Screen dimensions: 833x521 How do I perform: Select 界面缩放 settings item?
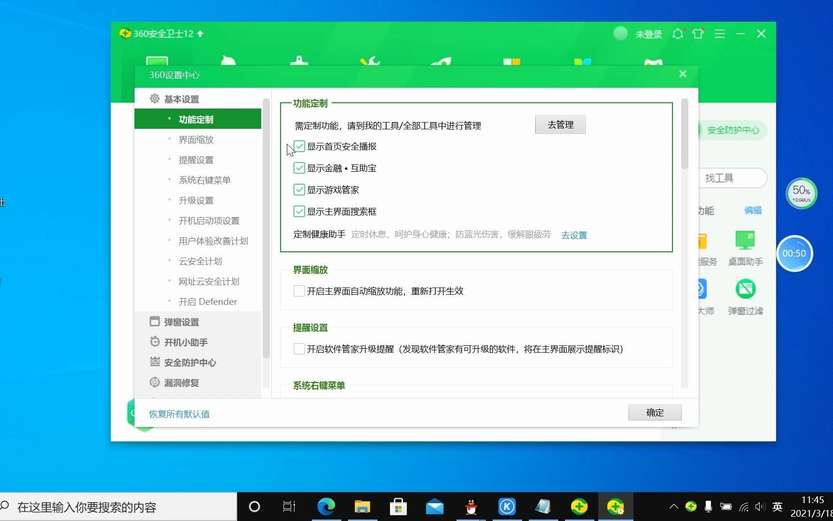(x=196, y=139)
